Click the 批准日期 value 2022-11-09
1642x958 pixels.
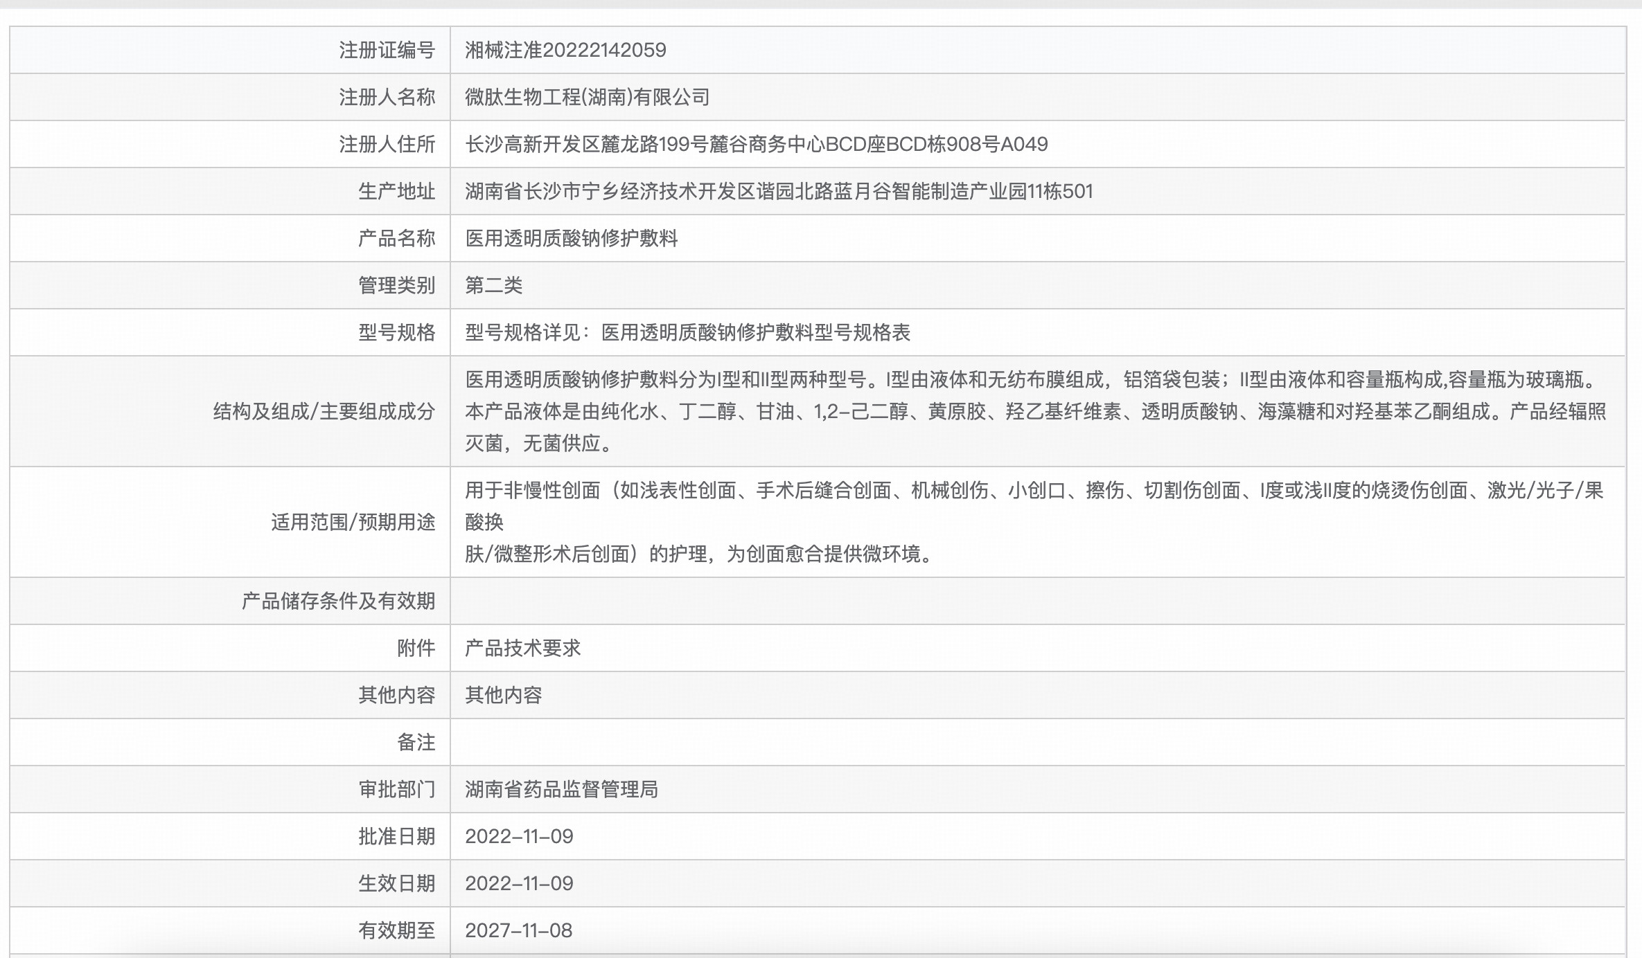pos(519,836)
